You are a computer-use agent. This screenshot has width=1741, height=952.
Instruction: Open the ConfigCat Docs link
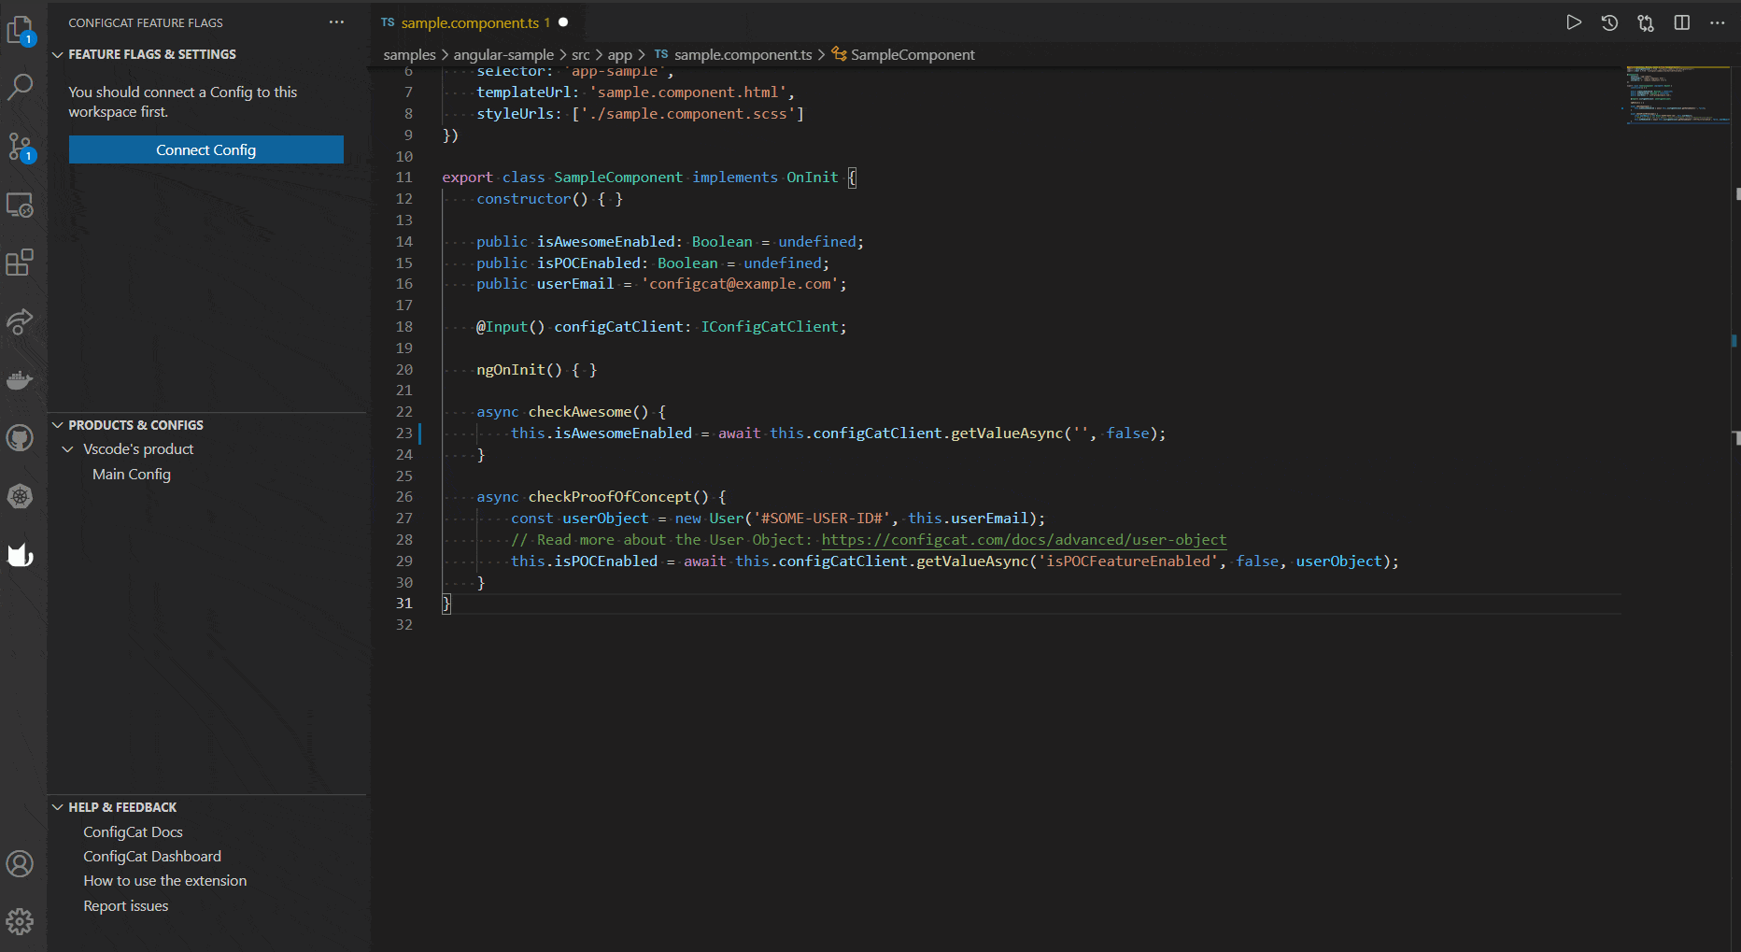coord(133,831)
